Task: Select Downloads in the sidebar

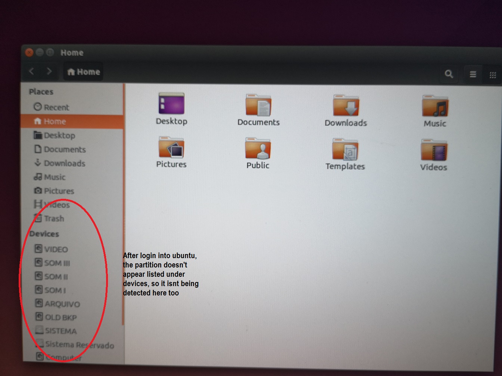Action: 72,163
